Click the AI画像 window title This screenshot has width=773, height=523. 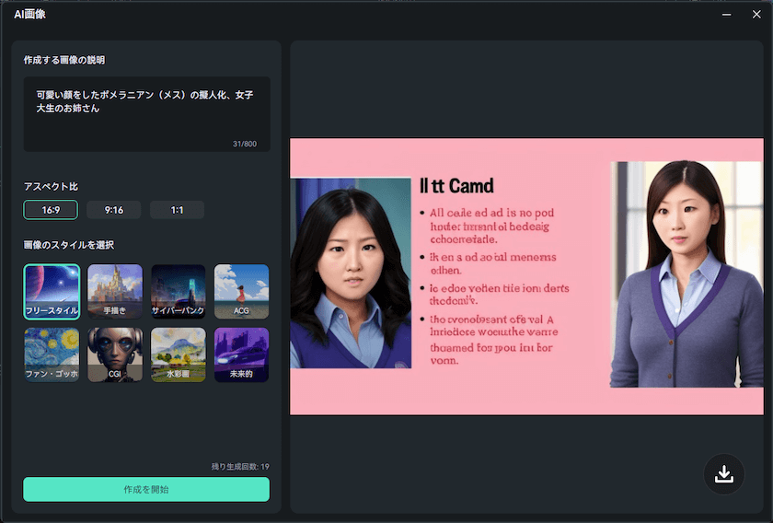[x=30, y=14]
